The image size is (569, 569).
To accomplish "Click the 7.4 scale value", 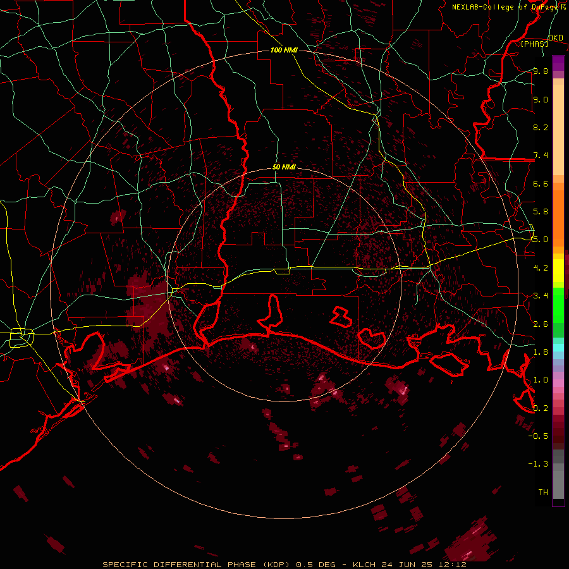I will pos(541,156).
